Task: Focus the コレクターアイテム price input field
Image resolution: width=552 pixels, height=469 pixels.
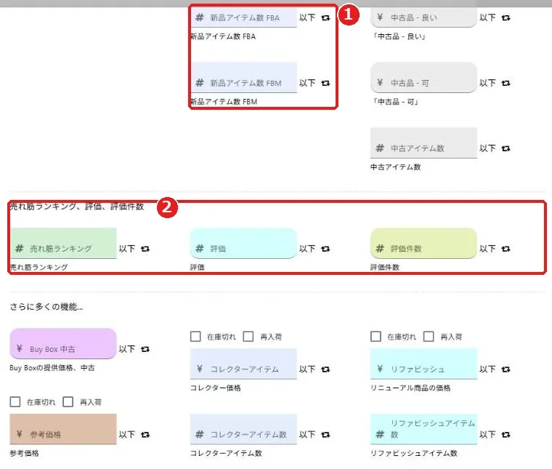Action: tap(243, 364)
